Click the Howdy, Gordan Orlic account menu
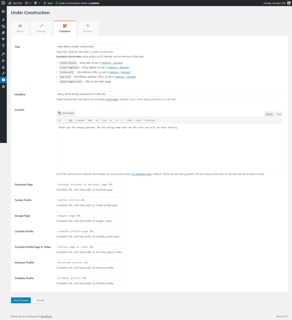 click(277, 3)
